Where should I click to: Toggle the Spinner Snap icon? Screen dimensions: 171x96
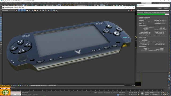click(72, 5)
